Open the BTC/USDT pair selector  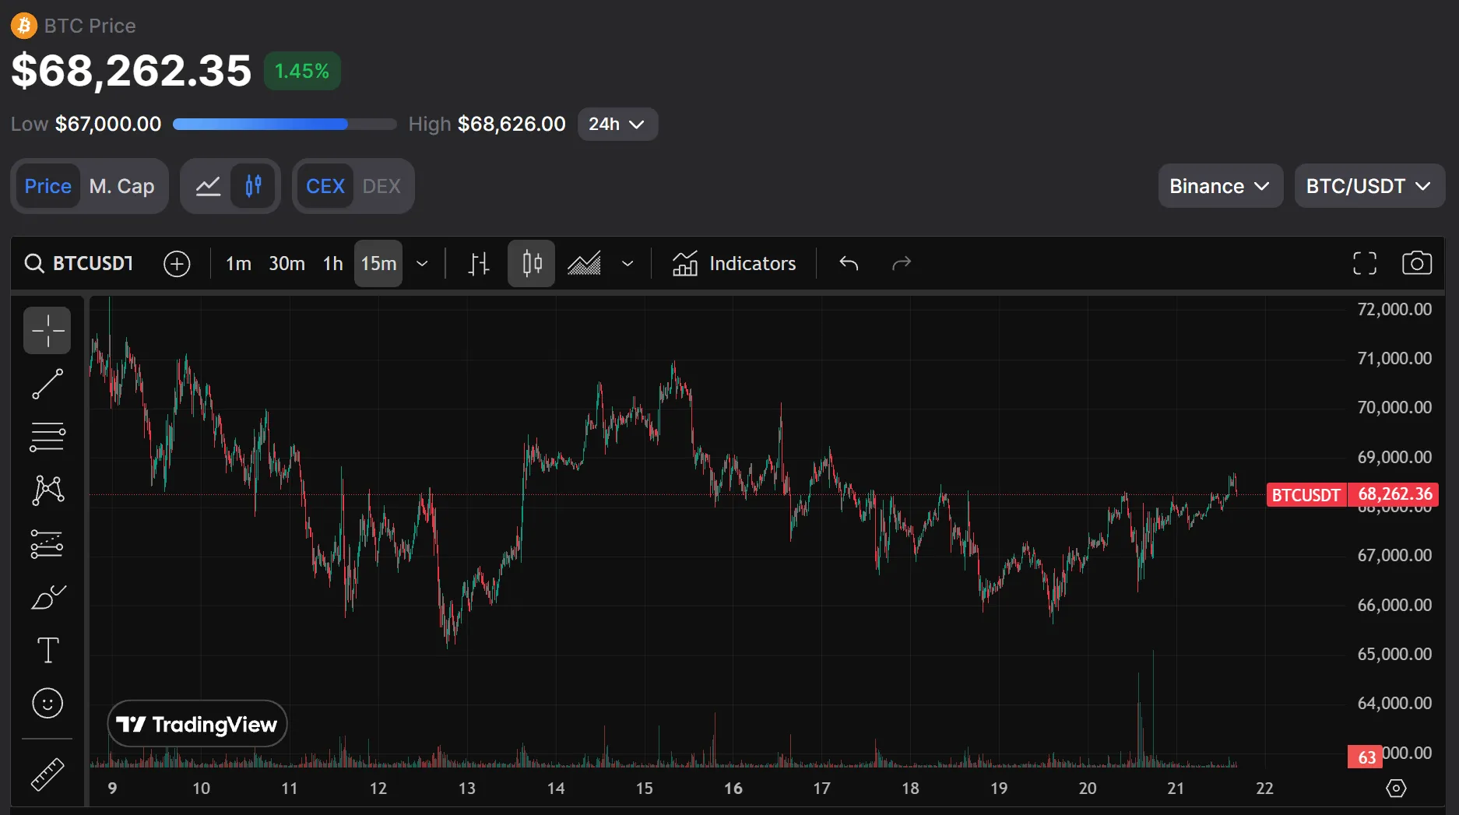pos(1369,186)
